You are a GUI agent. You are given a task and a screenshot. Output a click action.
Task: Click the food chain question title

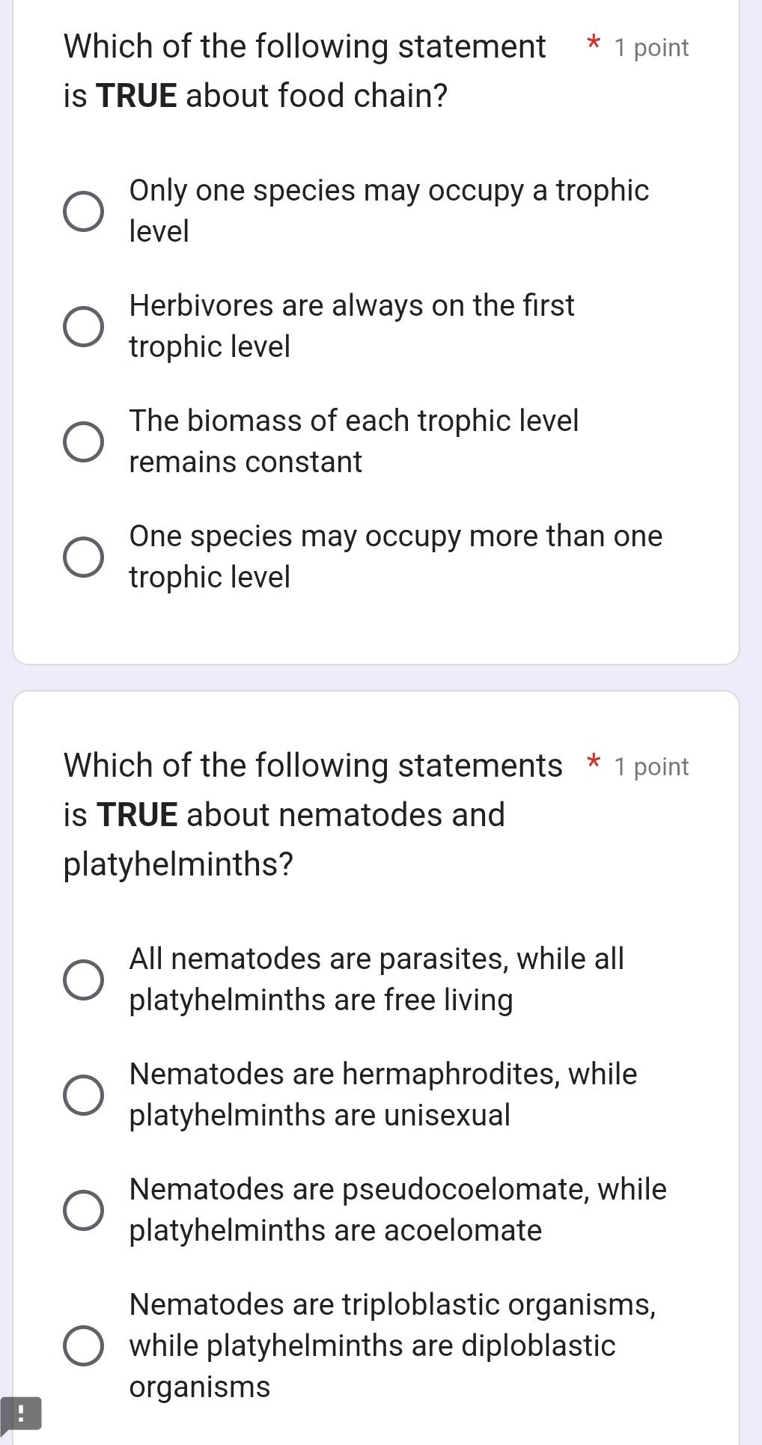point(305,71)
